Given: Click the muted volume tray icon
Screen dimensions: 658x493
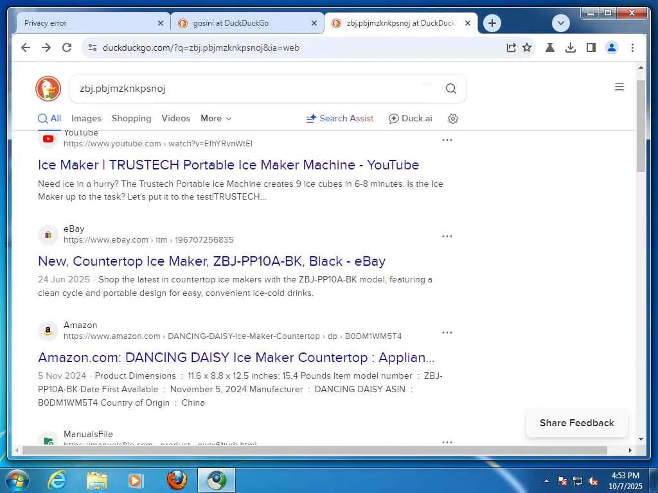Looking at the screenshot, I should pyautogui.click(x=593, y=481).
